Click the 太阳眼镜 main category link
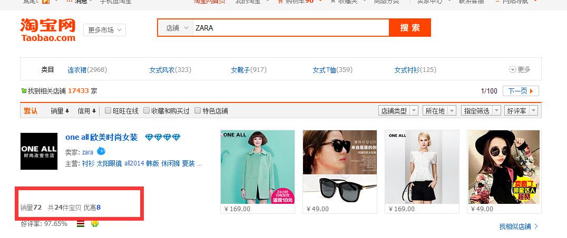567x238 pixels. [x=109, y=164]
